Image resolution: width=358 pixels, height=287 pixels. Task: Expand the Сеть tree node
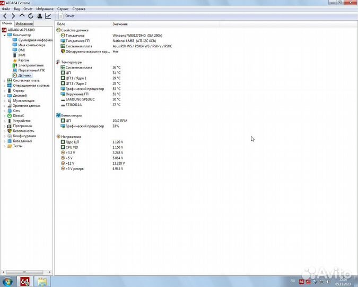4,111
